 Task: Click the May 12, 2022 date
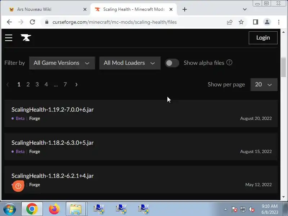(x=258, y=185)
